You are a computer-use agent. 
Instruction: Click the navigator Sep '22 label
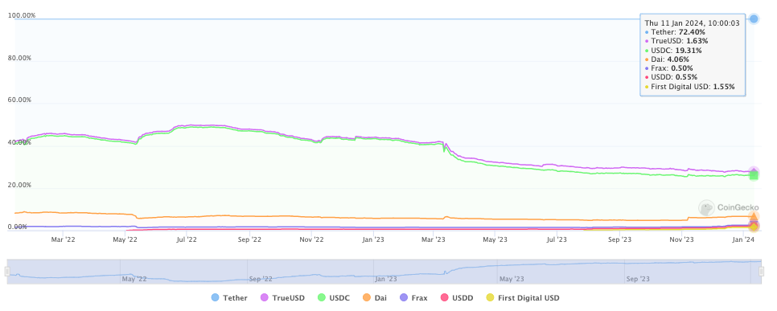click(x=261, y=280)
